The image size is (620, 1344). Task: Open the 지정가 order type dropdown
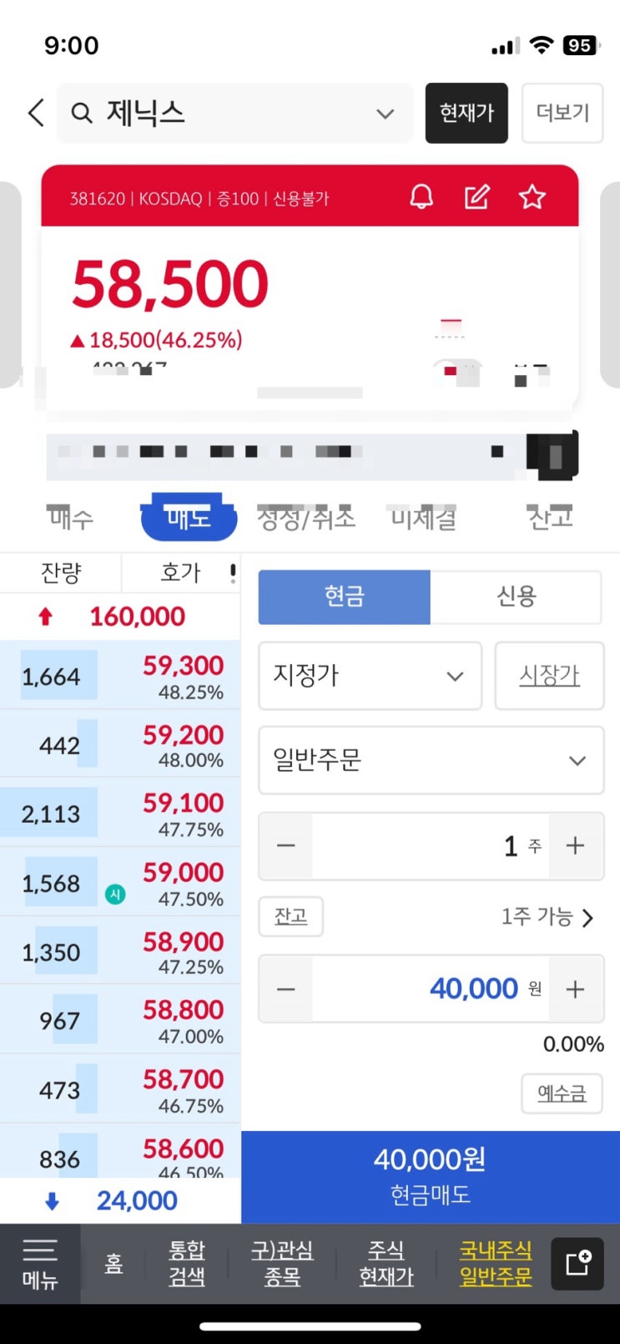[x=370, y=676]
